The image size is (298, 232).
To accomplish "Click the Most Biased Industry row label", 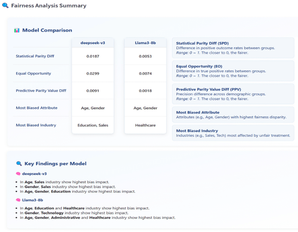I will click(x=36, y=125).
